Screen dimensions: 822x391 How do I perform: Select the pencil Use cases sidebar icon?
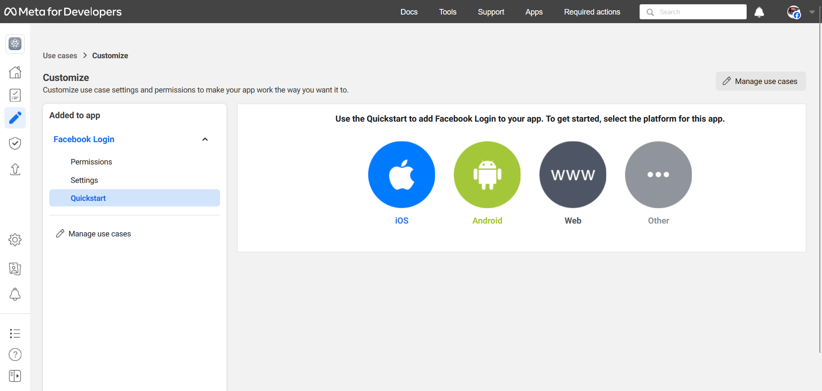pos(15,118)
